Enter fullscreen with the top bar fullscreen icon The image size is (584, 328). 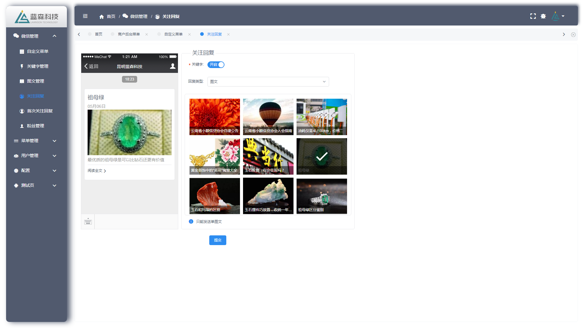[x=533, y=16]
